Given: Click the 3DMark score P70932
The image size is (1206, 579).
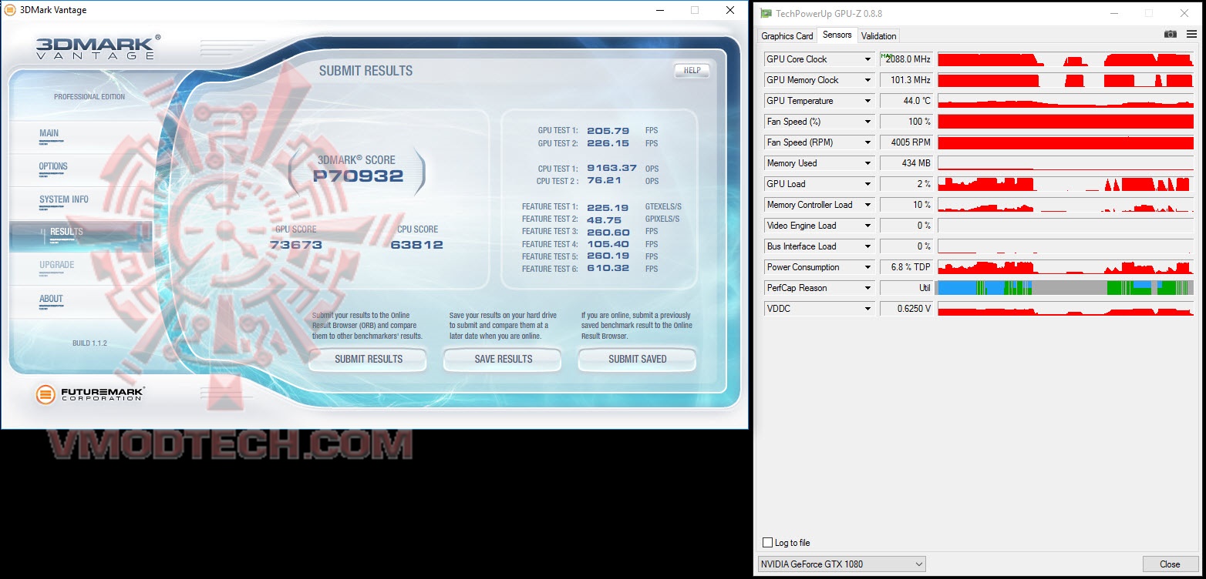Looking at the screenshot, I should pos(358,176).
